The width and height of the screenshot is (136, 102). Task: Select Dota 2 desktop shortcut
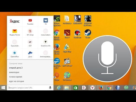coord(67,34)
